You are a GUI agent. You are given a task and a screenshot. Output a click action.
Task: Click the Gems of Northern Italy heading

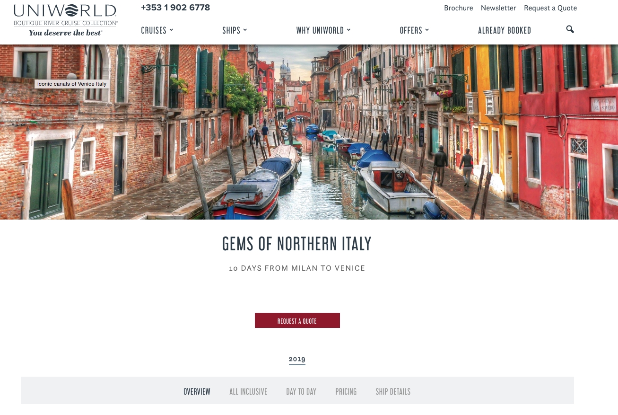pos(297,244)
